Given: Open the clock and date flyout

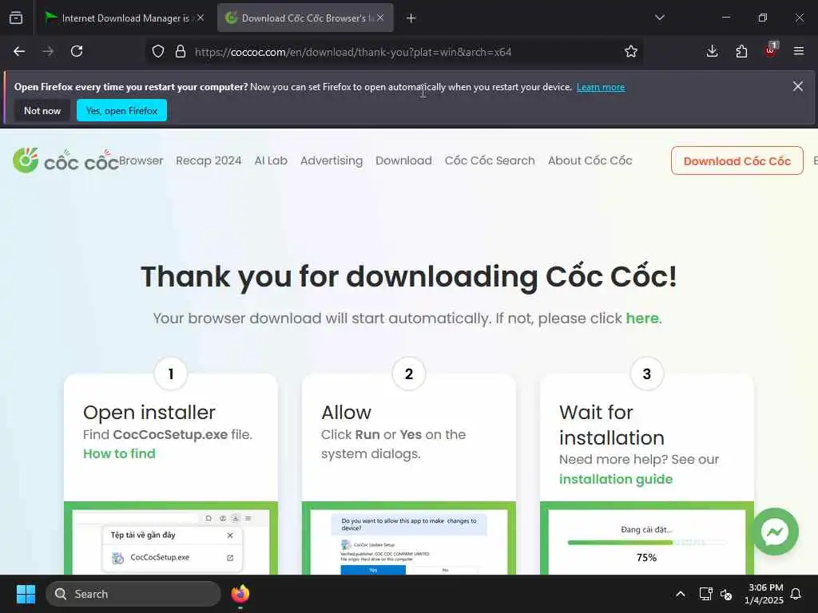Looking at the screenshot, I should [x=764, y=594].
